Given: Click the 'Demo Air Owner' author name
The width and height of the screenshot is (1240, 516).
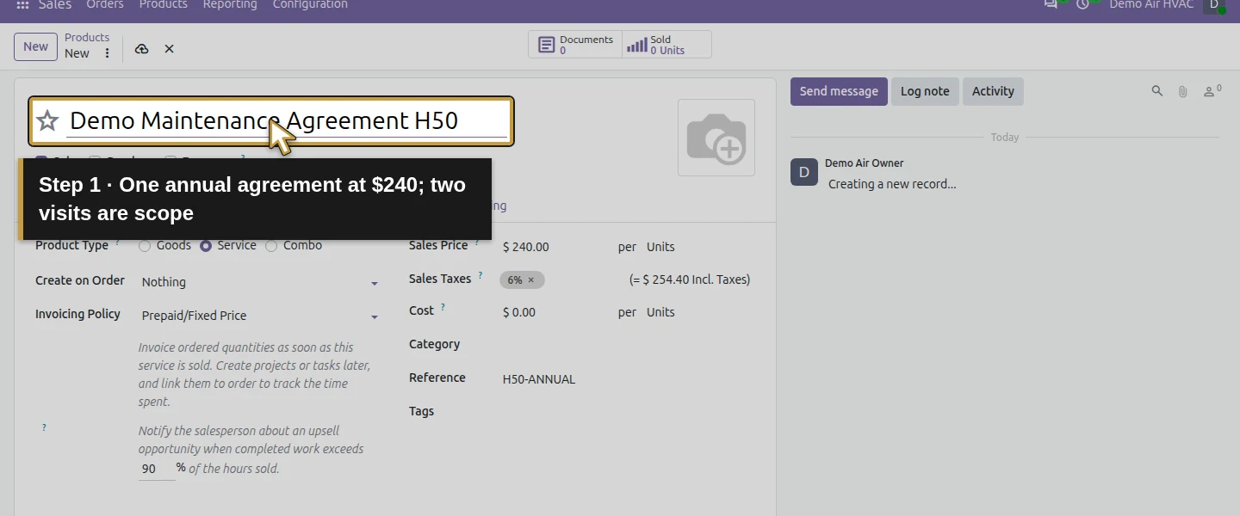Looking at the screenshot, I should tap(865, 163).
